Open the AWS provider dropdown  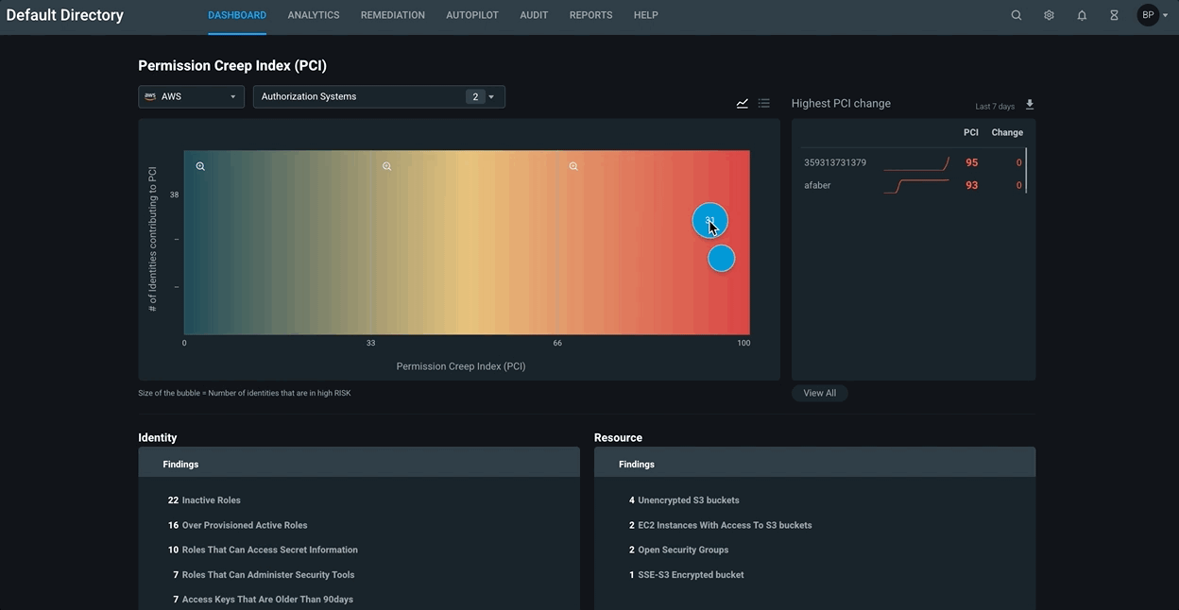(x=191, y=96)
